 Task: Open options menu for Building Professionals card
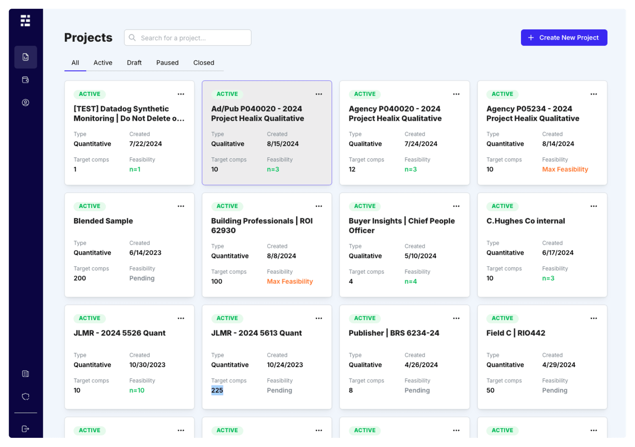coord(319,206)
